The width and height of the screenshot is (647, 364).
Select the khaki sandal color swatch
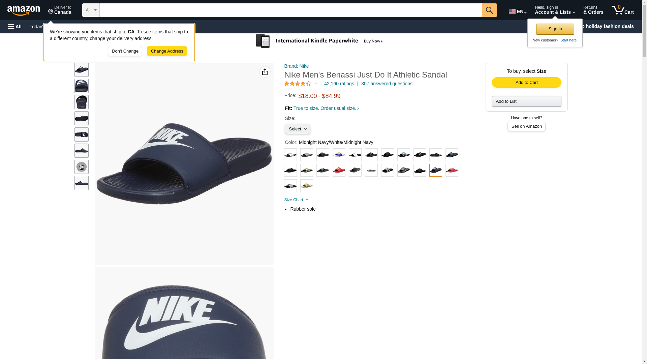(x=307, y=186)
